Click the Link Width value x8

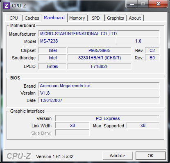click(x=73, y=125)
